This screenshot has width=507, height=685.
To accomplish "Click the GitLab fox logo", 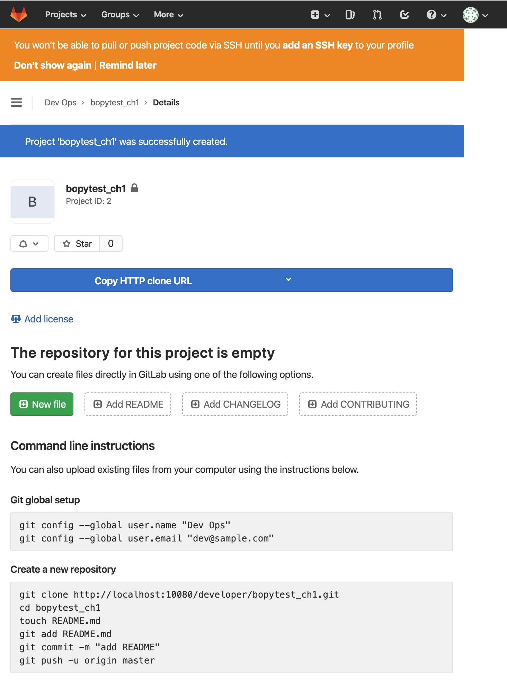I will coord(19,15).
